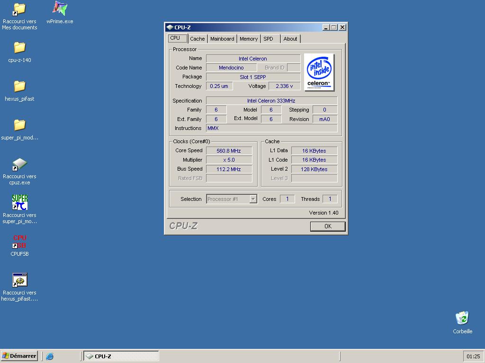This screenshot has width=485, height=363.
Task: Click the Version 1.40 label
Action: (x=323, y=213)
